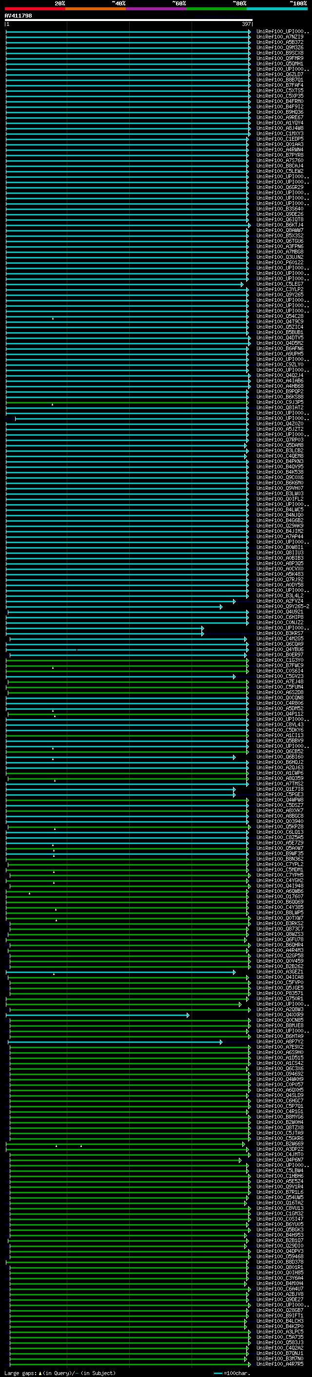Select hit label UniRef100_Q6GR29
The image size is (312, 1377).
pyautogui.click(x=280, y=187)
